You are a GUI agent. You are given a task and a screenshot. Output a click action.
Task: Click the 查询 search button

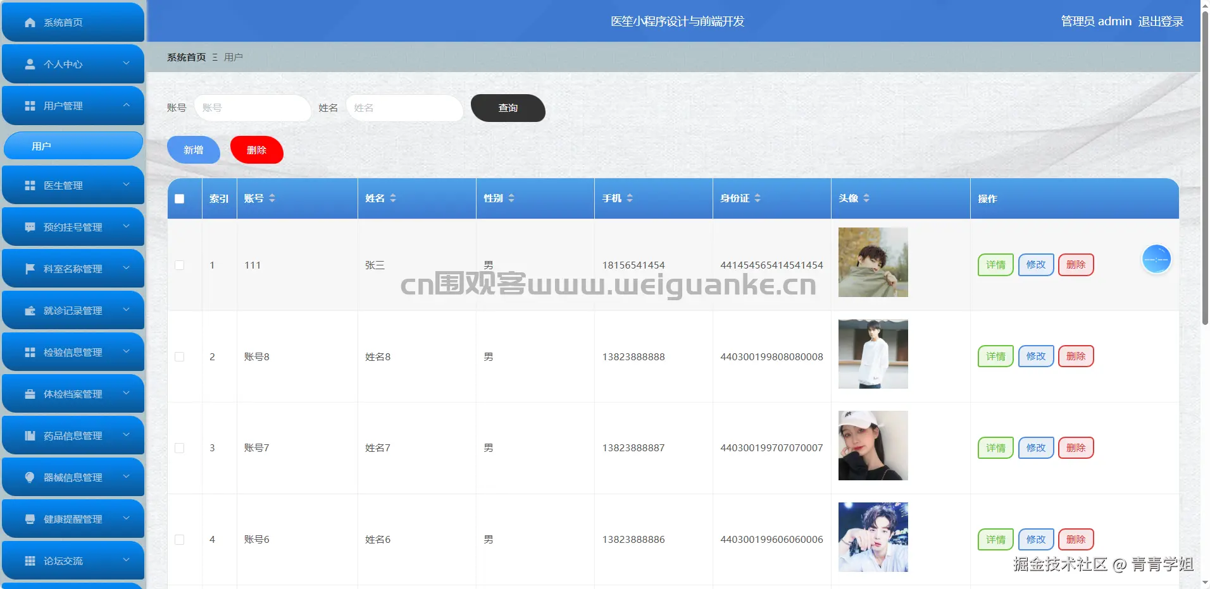click(508, 108)
